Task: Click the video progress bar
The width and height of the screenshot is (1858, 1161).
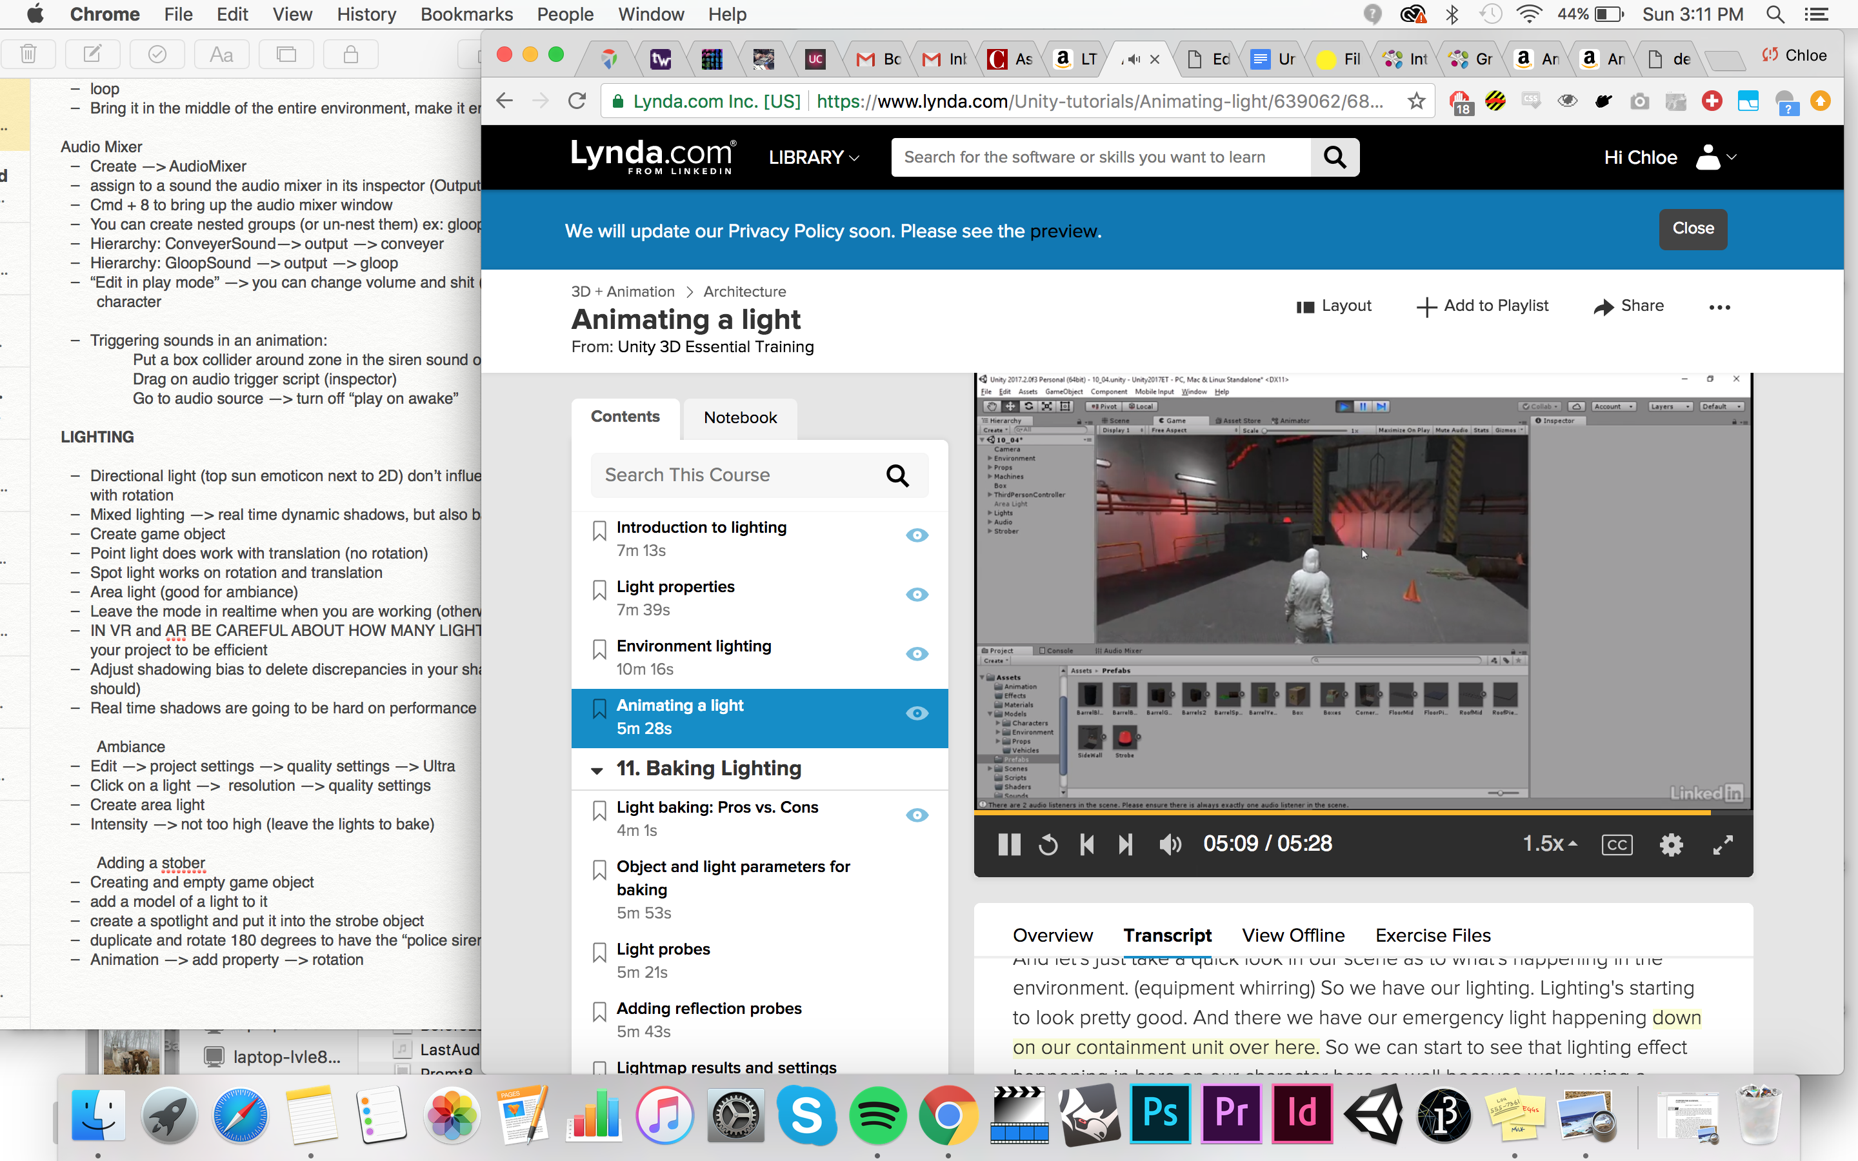Action: click(1364, 813)
